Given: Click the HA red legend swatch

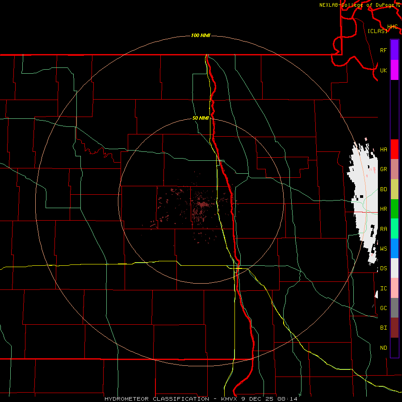Looking at the screenshot, I should pos(394,149).
